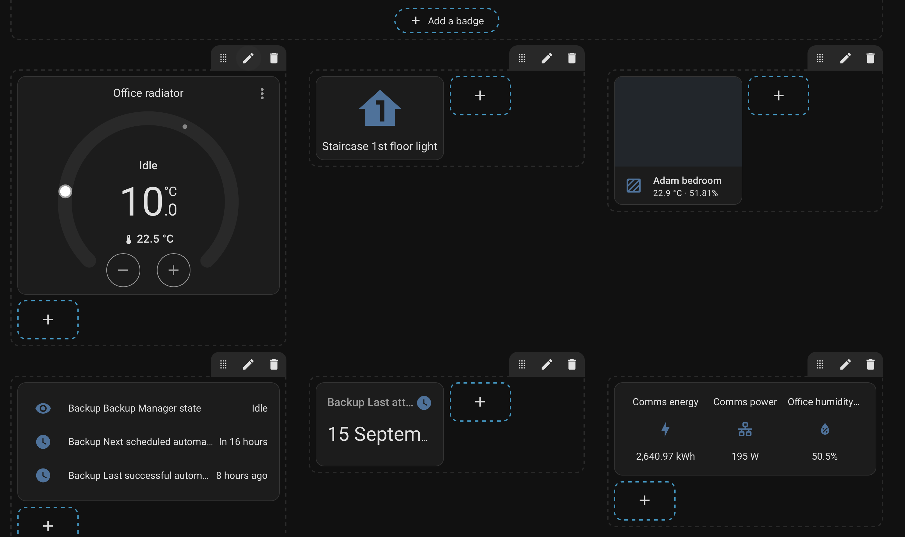The image size is (905, 537).
Task: Decrease Office radiator temperature with minus button
Action: (123, 270)
